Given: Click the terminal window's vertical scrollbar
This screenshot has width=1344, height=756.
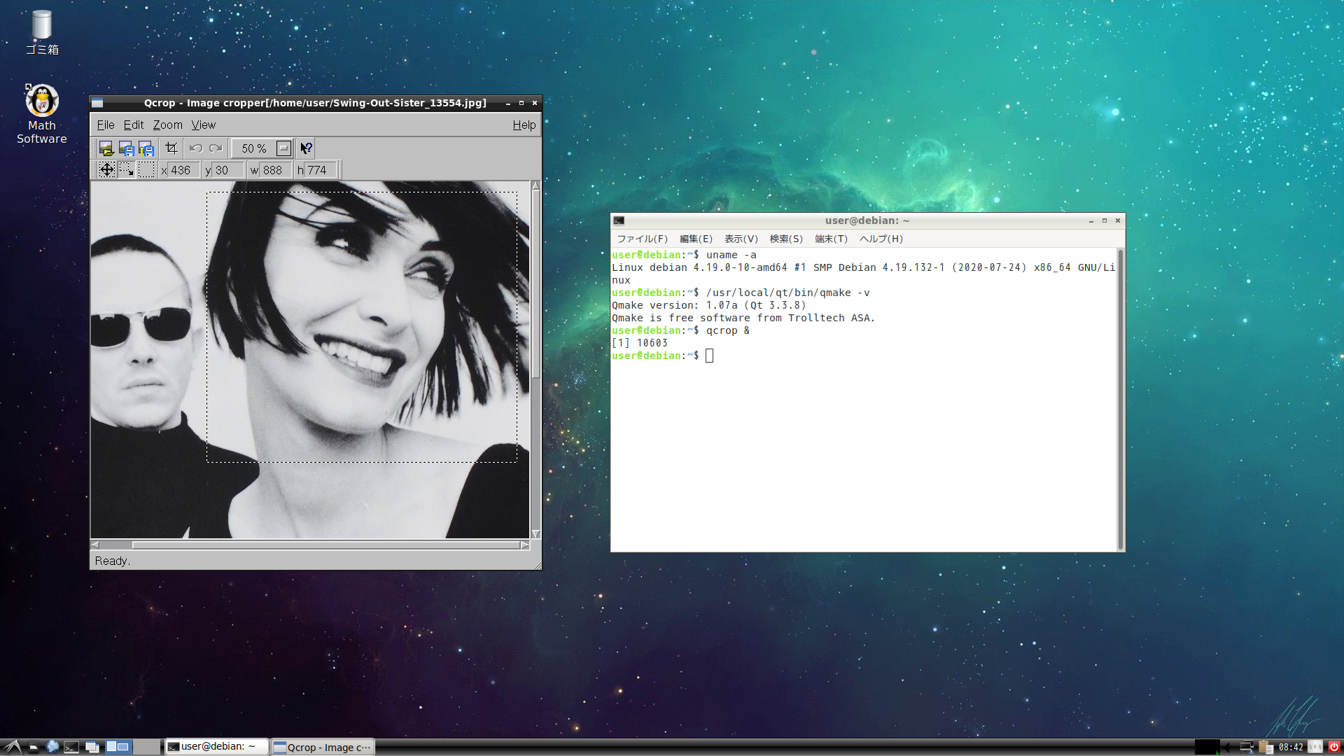Looking at the screenshot, I should tap(1121, 399).
